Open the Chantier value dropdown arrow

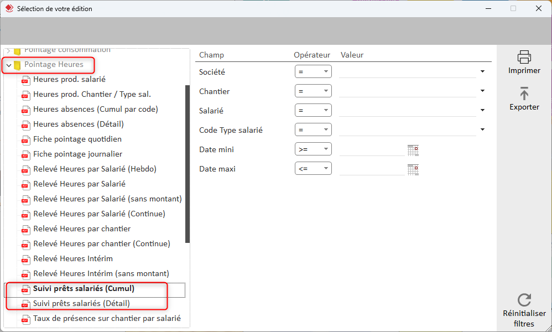point(482,91)
